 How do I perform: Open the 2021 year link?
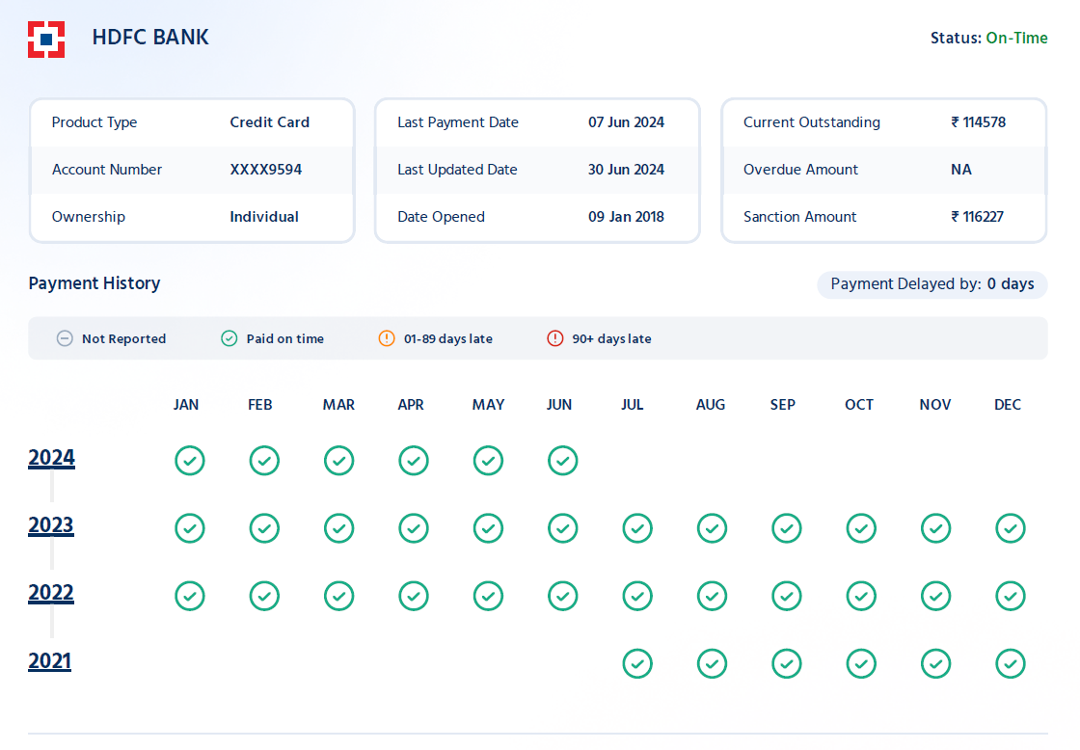49,661
